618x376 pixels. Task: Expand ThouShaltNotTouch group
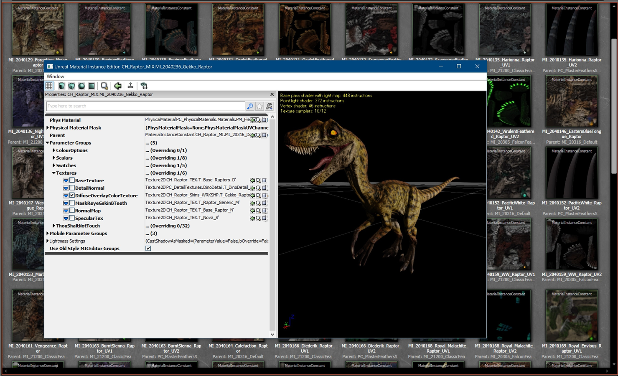(54, 226)
